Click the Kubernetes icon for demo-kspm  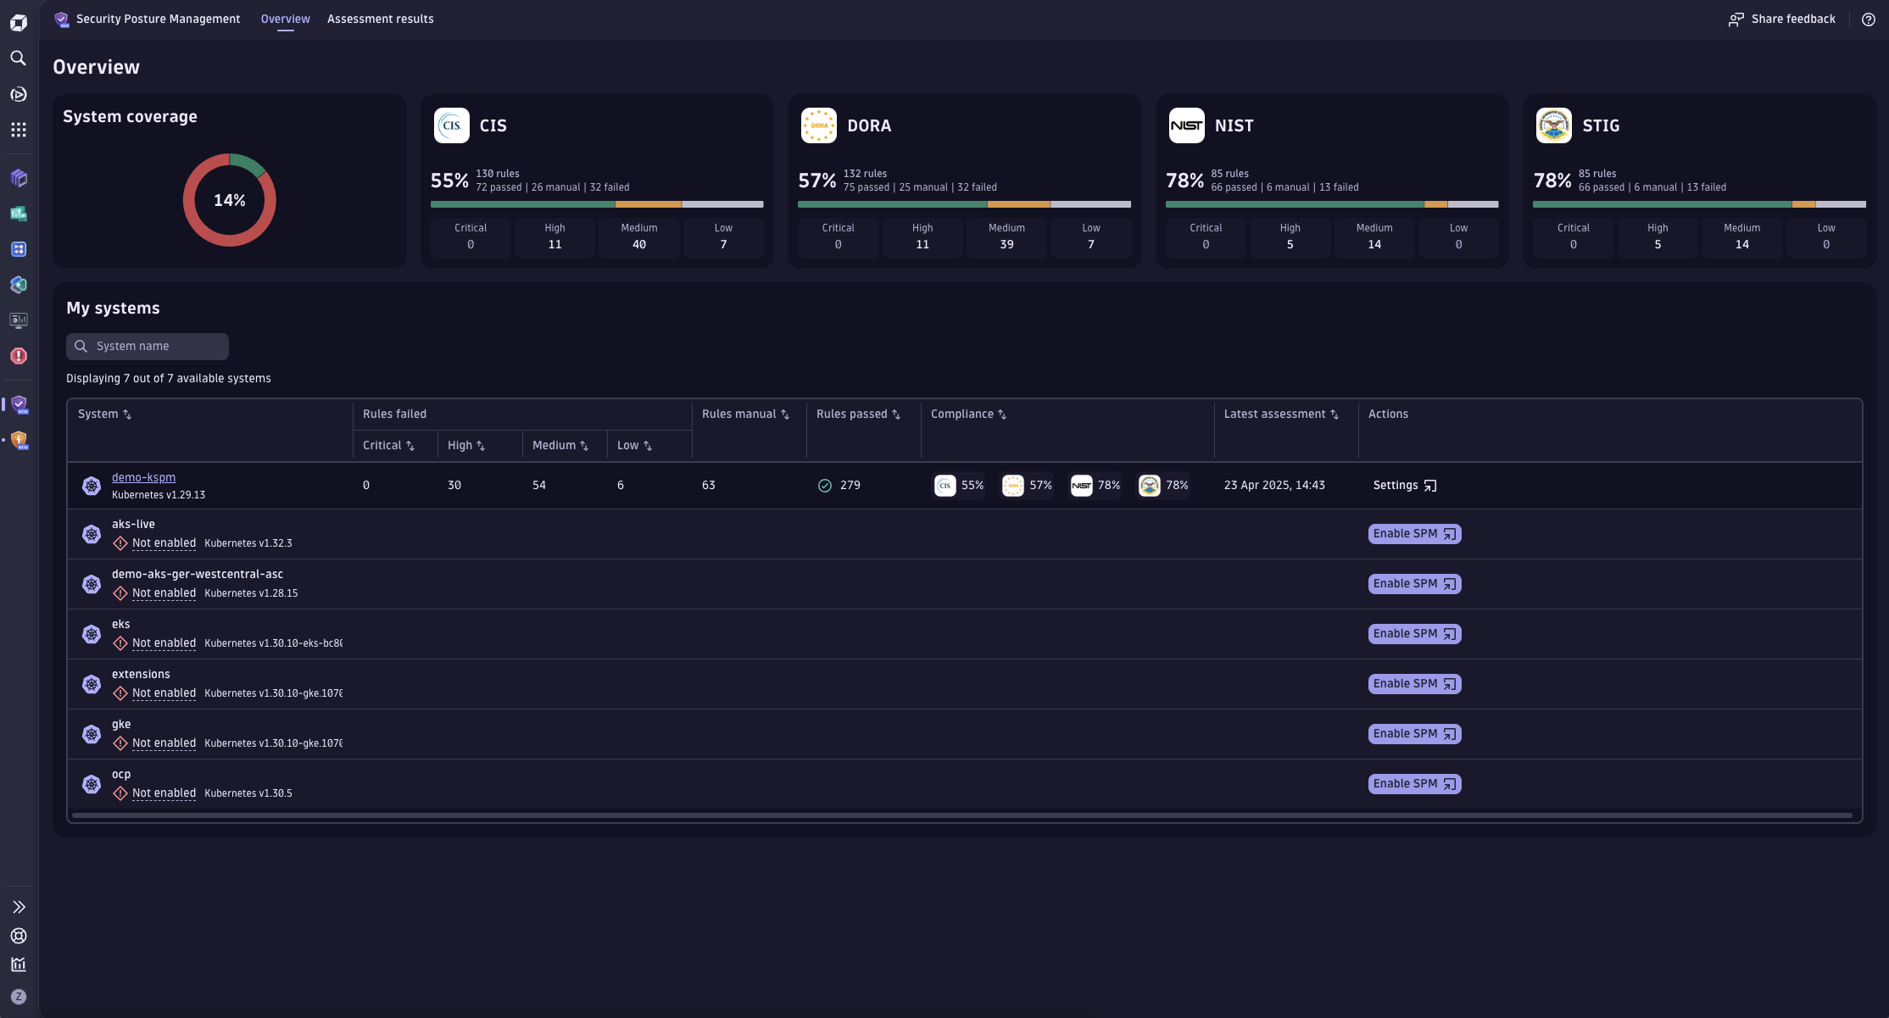coord(92,486)
